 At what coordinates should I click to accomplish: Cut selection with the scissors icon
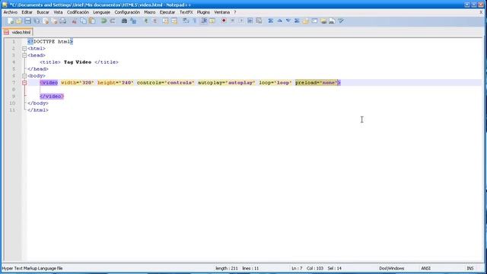click(75, 21)
